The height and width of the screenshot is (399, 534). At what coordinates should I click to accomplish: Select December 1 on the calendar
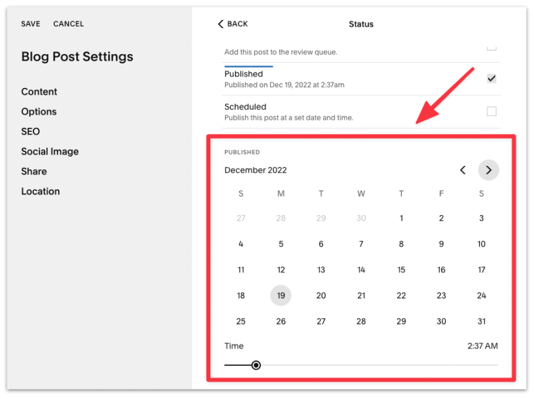(x=401, y=218)
